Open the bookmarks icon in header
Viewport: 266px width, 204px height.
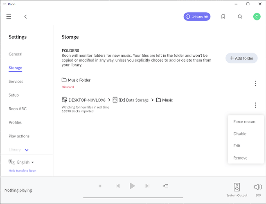click(223, 17)
